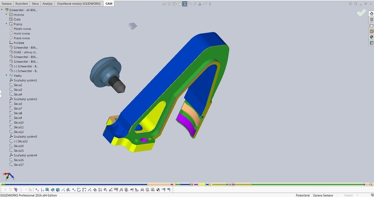Collapse the Schwerdtel root assembly node
The width and height of the screenshot is (374, 197).
coord(2,10)
